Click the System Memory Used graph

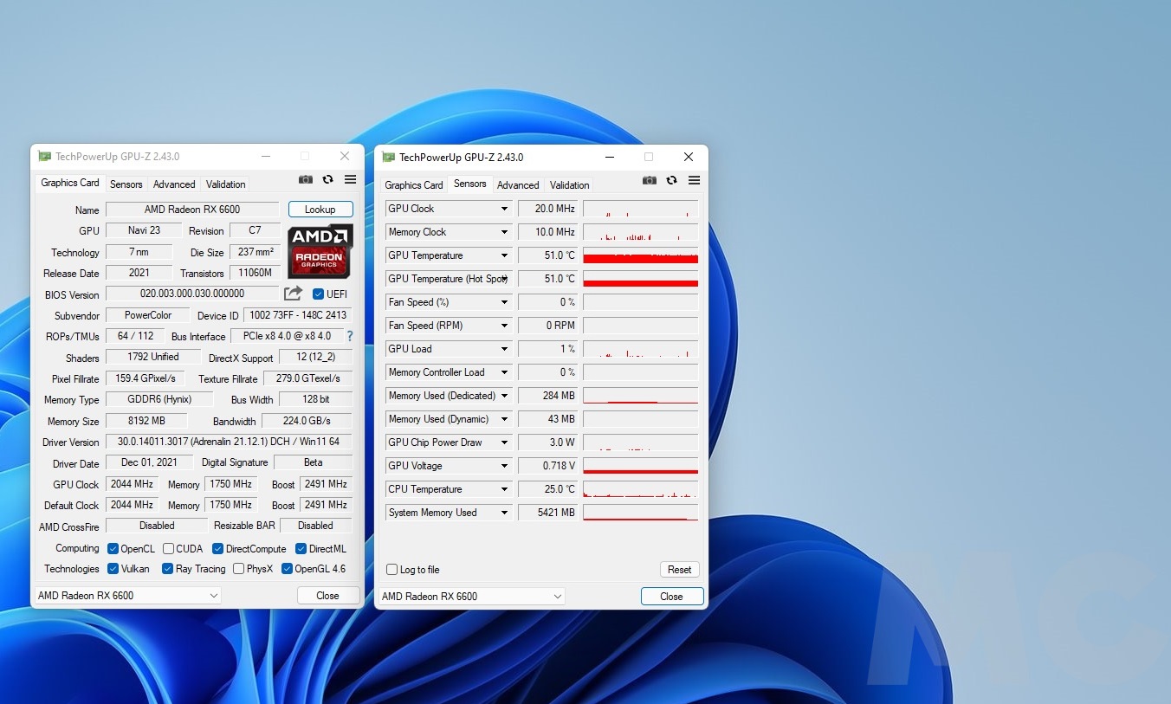coord(640,513)
